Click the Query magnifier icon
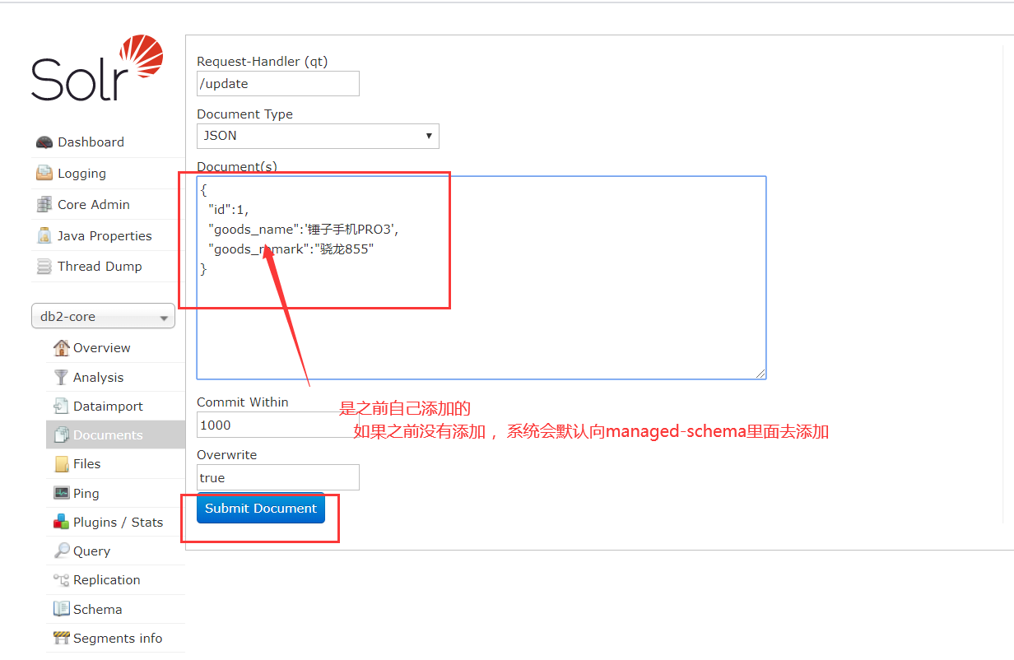The width and height of the screenshot is (1014, 660). [x=62, y=551]
